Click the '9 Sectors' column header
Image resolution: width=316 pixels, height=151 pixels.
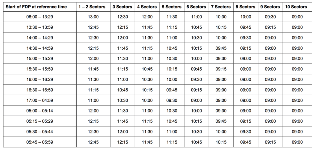270,7
